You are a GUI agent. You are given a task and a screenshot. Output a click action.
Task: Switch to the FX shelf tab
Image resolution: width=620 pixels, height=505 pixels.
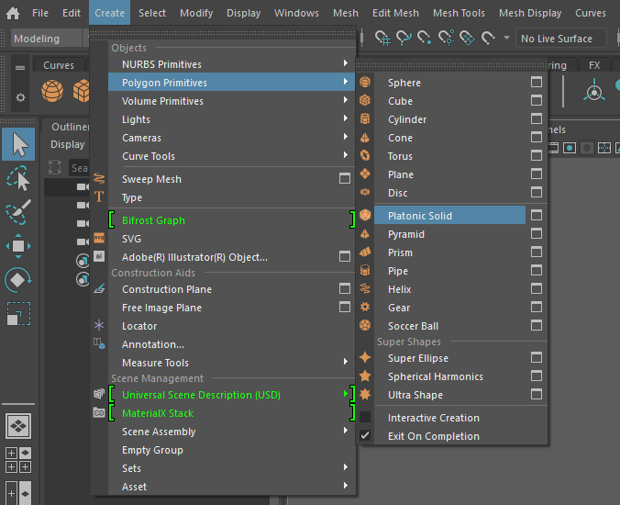coord(594,65)
